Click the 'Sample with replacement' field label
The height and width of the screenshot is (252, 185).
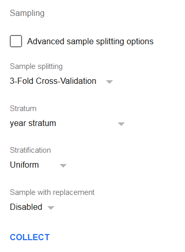[52, 192]
